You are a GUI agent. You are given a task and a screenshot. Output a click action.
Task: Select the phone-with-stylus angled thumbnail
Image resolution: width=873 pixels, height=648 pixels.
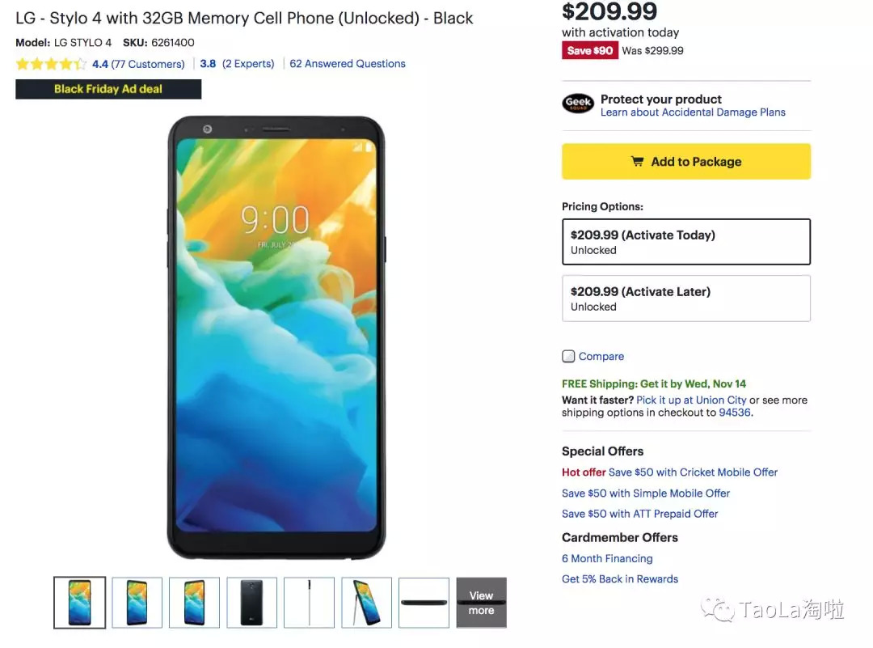[367, 603]
